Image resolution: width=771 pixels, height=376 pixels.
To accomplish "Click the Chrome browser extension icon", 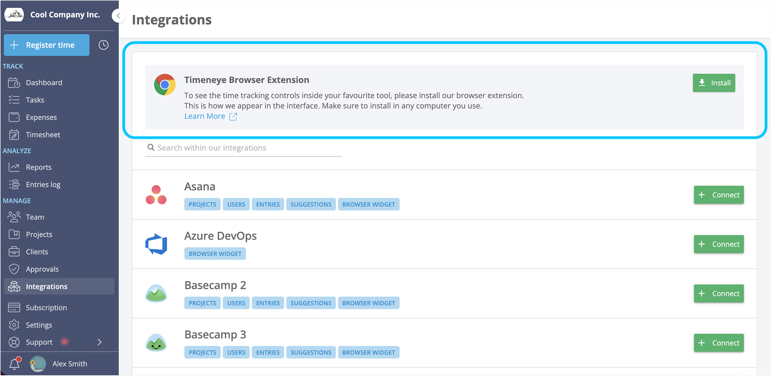I will coord(165,85).
